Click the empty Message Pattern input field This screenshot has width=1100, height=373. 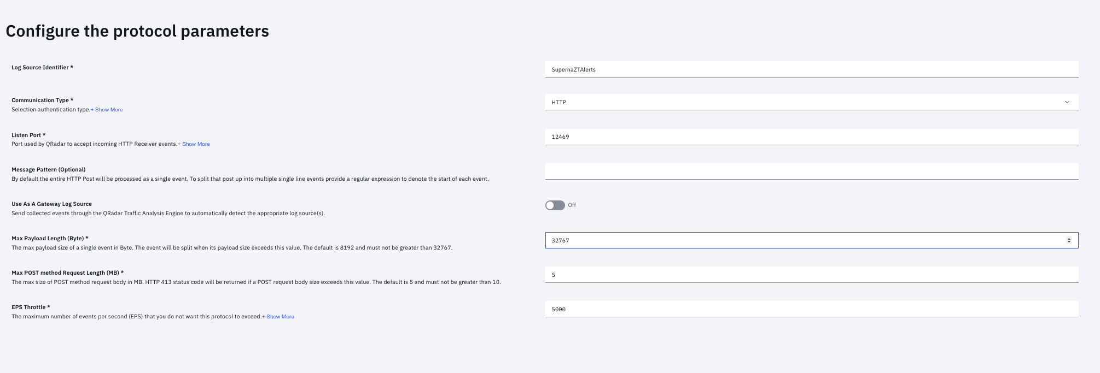tap(811, 171)
